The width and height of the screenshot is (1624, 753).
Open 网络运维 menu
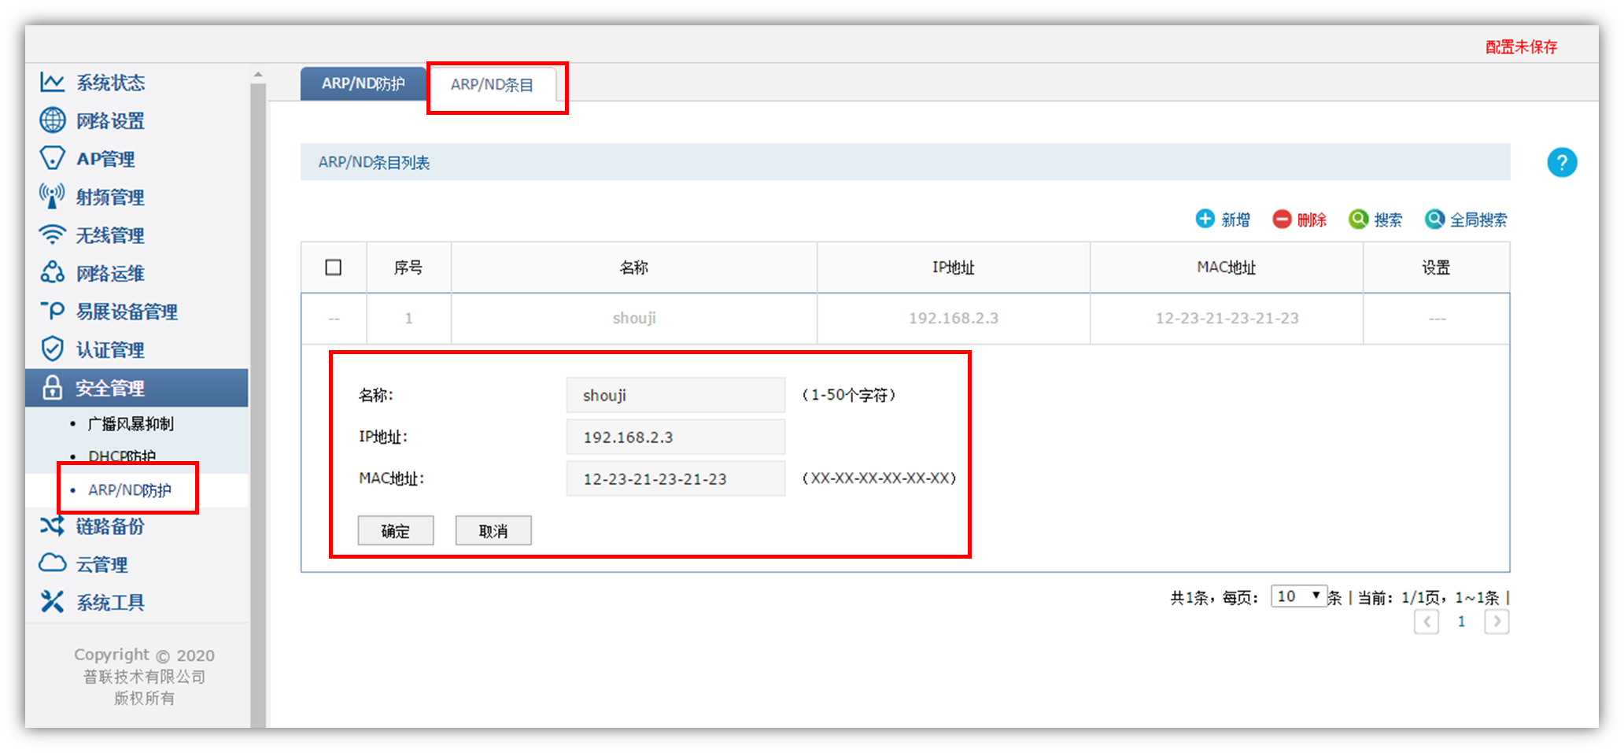click(110, 273)
